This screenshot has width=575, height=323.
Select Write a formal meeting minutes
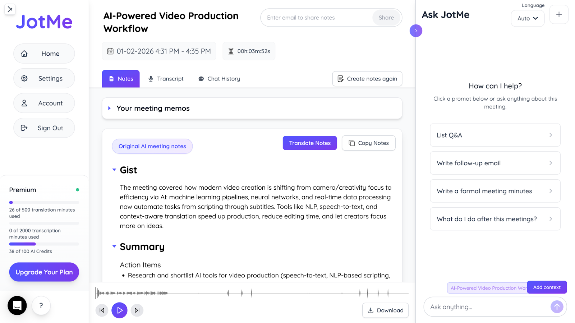pyautogui.click(x=495, y=191)
